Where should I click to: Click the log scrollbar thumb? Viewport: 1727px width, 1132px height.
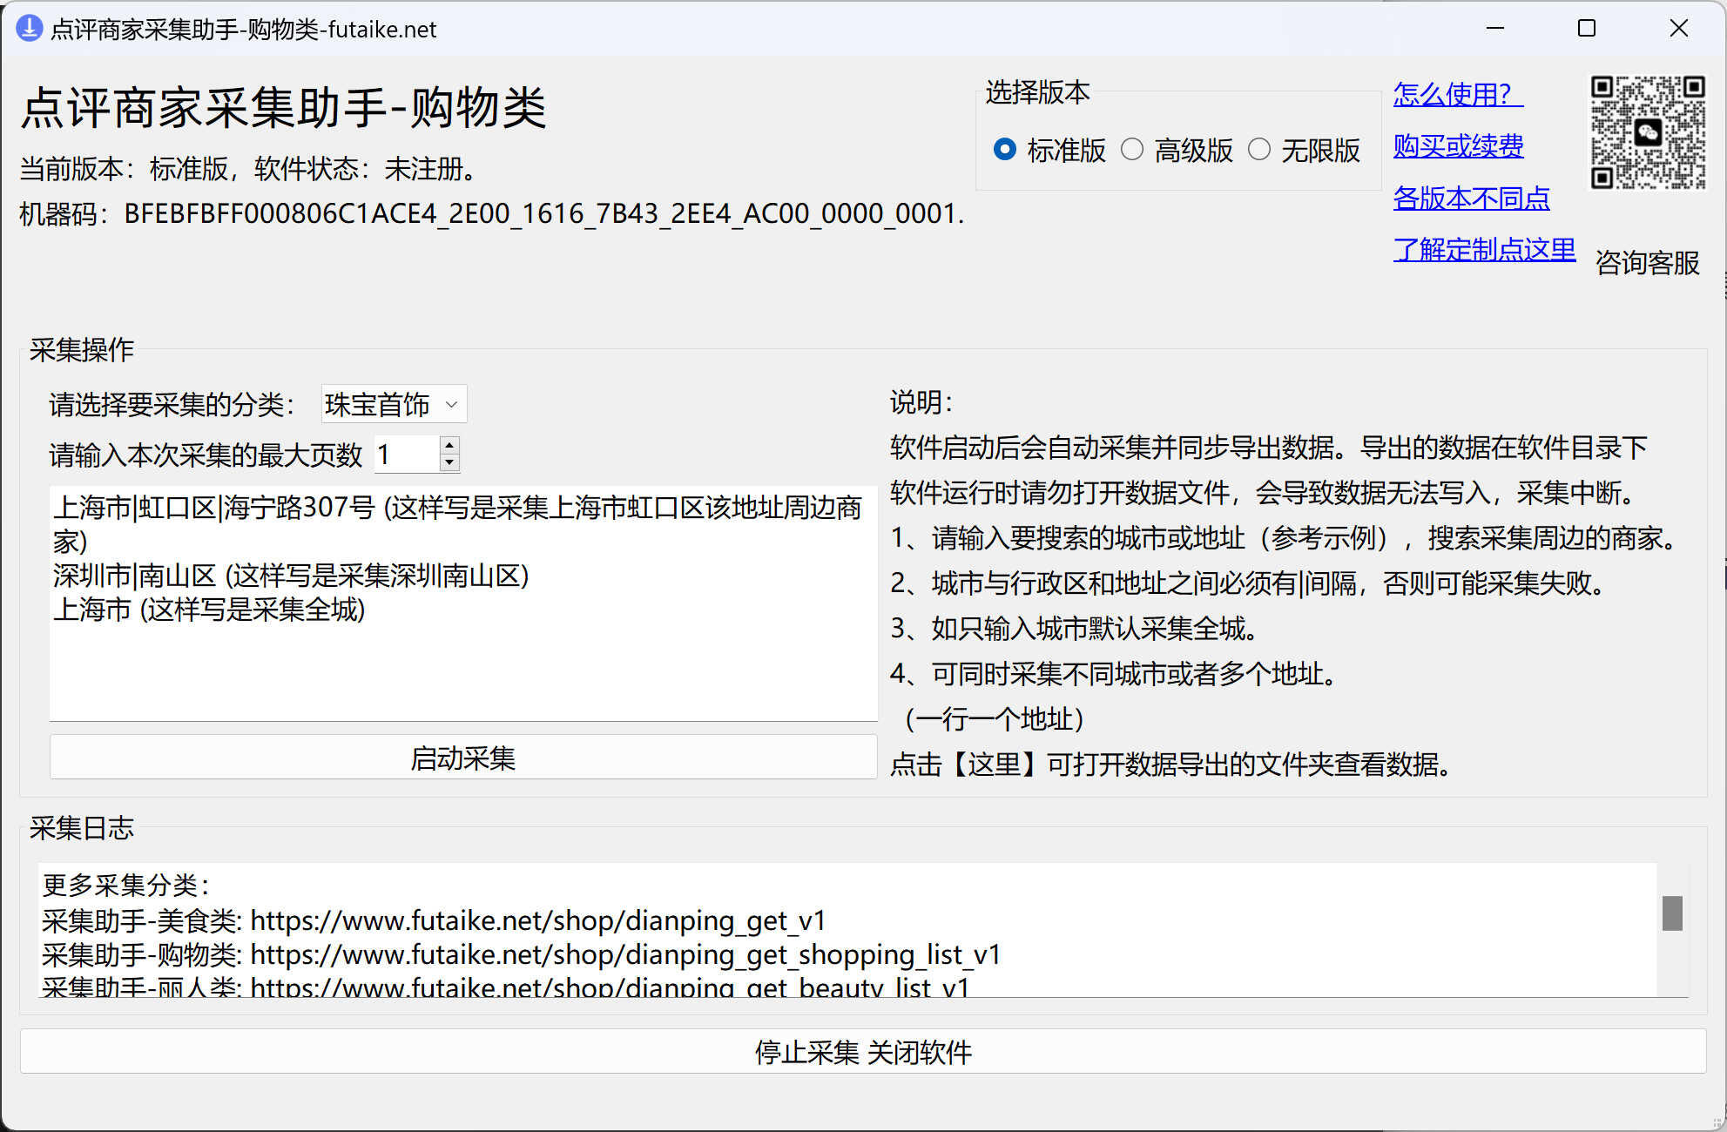point(1671,913)
